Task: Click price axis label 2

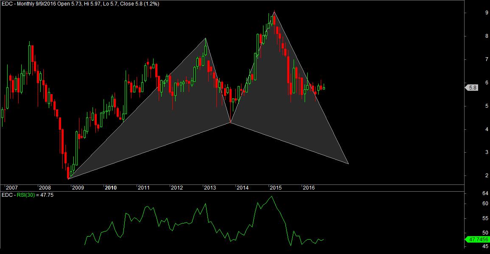Action: pyautogui.click(x=487, y=176)
